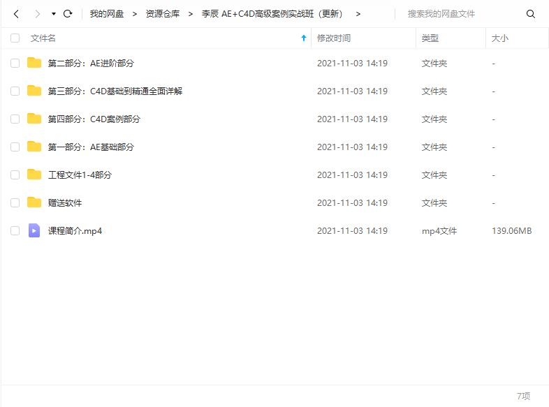Click the search magnifier icon
Screen dimensions: 549x407
pyautogui.click(x=530, y=14)
